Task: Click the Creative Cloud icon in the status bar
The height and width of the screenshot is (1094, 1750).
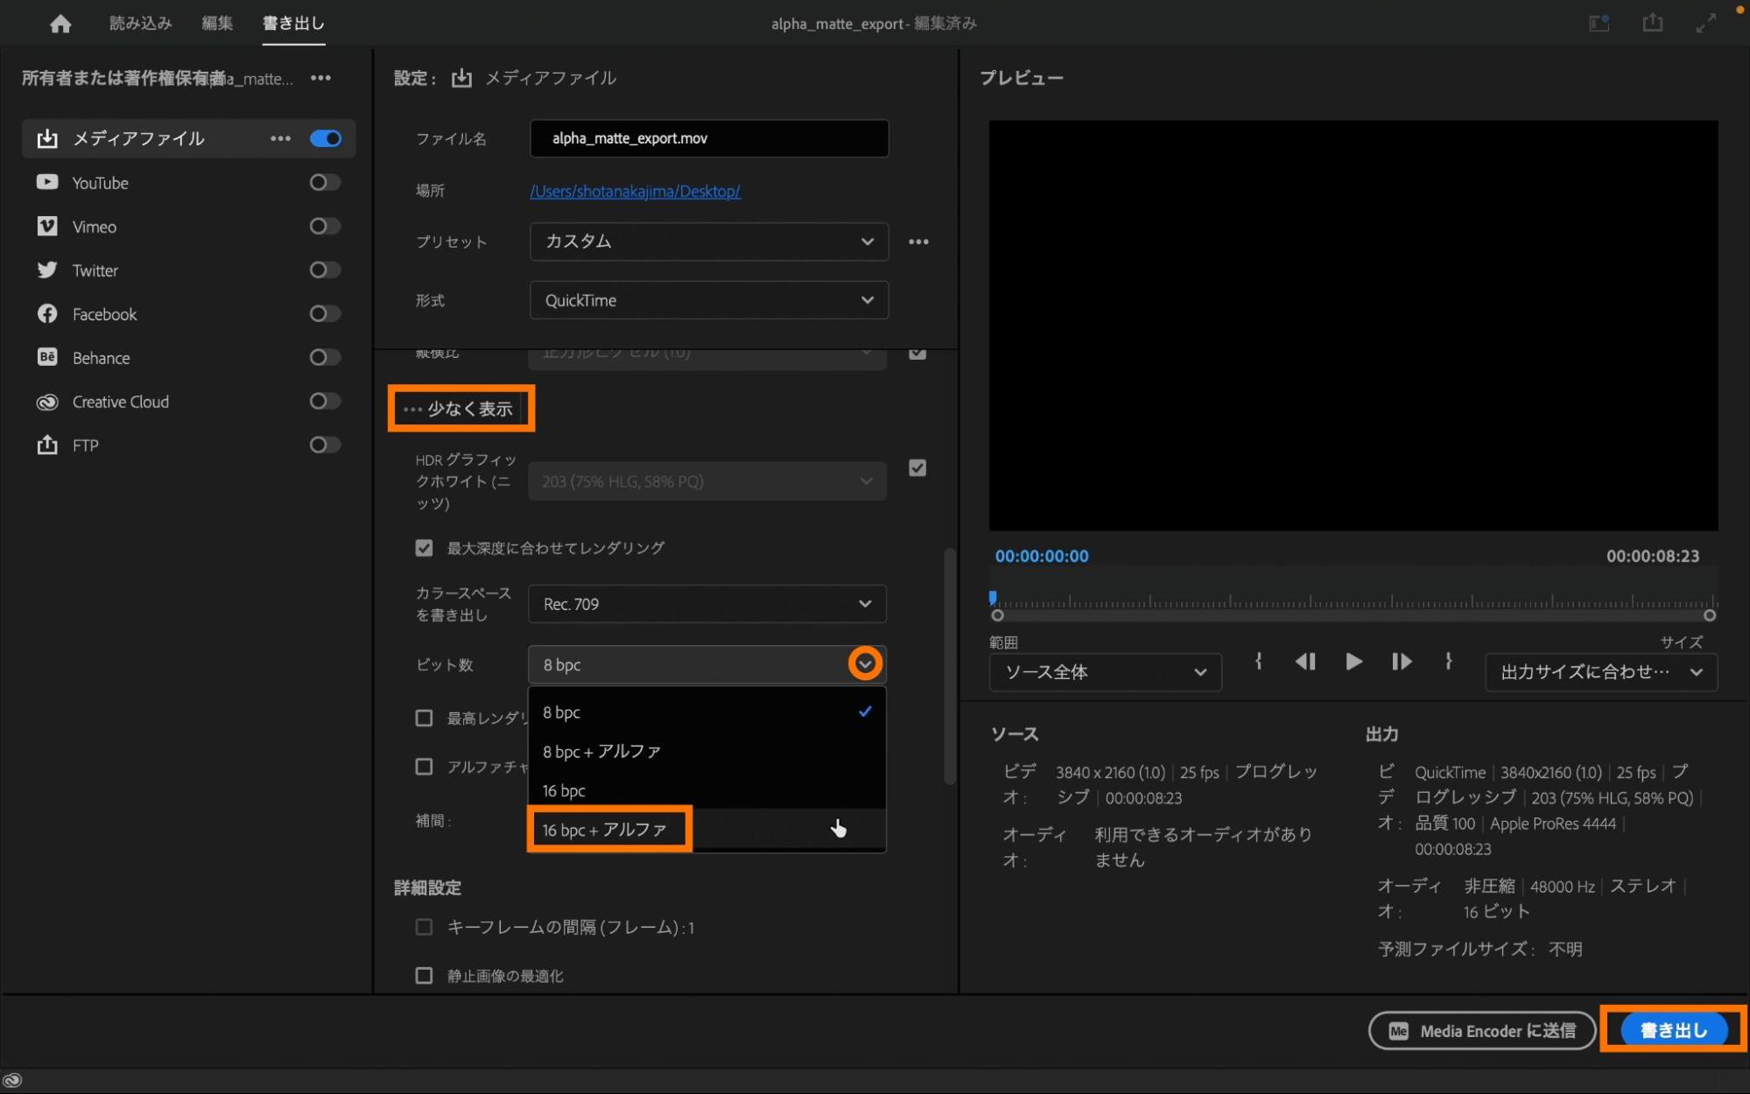Action: (x=12, y=1080)
